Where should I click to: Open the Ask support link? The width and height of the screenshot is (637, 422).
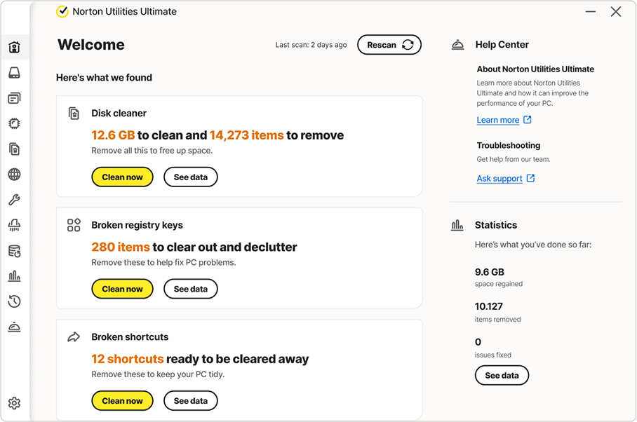(499, 179)
